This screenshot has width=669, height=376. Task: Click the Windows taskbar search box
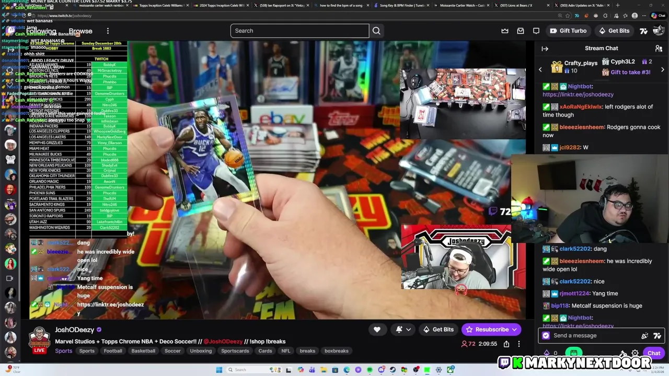pyautogui.click(x=254, y=370)
